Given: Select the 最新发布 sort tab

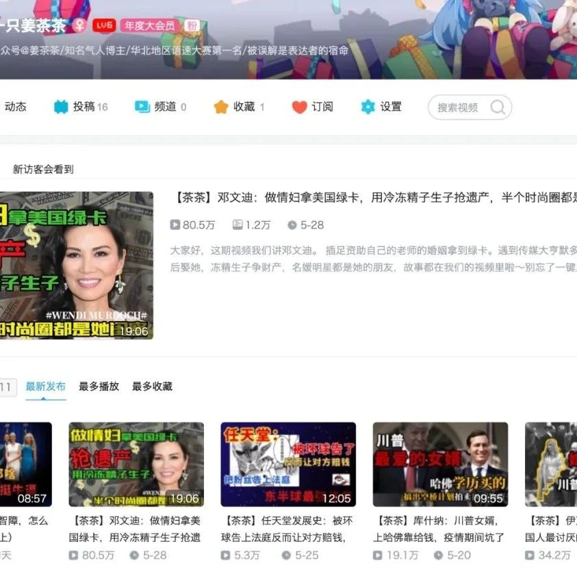Looking at the screenshot, I should 46,387.
